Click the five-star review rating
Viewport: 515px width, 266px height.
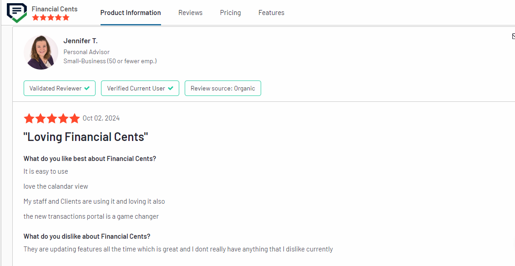point(51,118)
